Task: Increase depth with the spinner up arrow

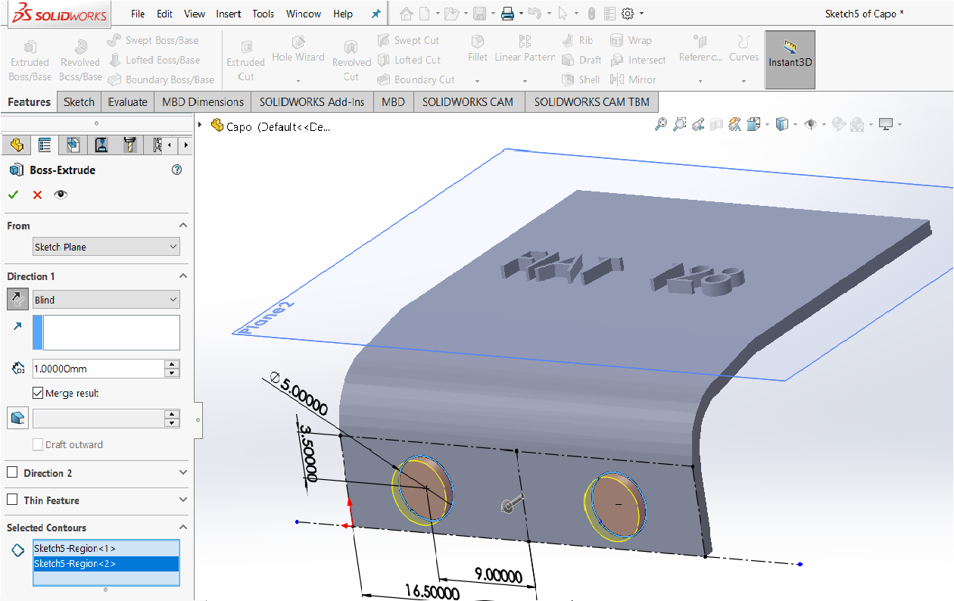Action: (x=173, y=364)
